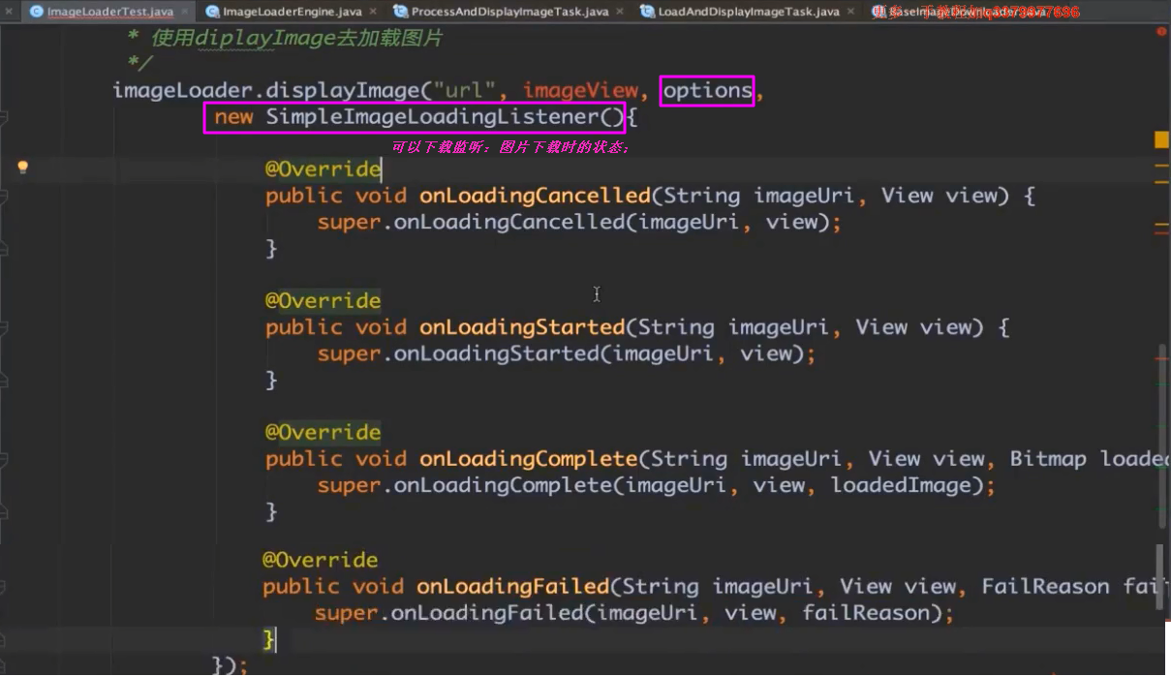Image resolution: width=1171 pixels, height=676 pixels.
Task: Place cursor on onLoadingFailed method name
Action: coord(512,586)
